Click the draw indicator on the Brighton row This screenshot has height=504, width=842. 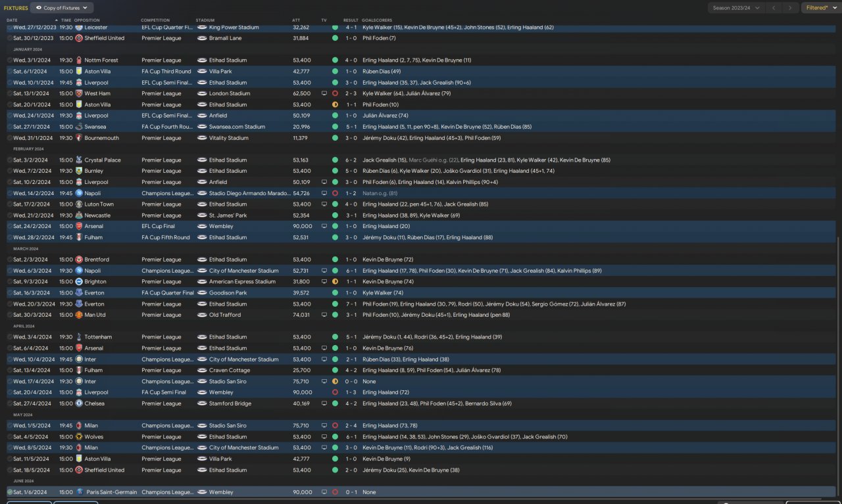335,282
